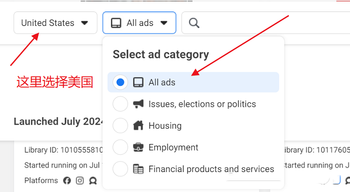Select Financial products and services radio button
The width and height of the screenshot is (350, 192).
(120, 169)
